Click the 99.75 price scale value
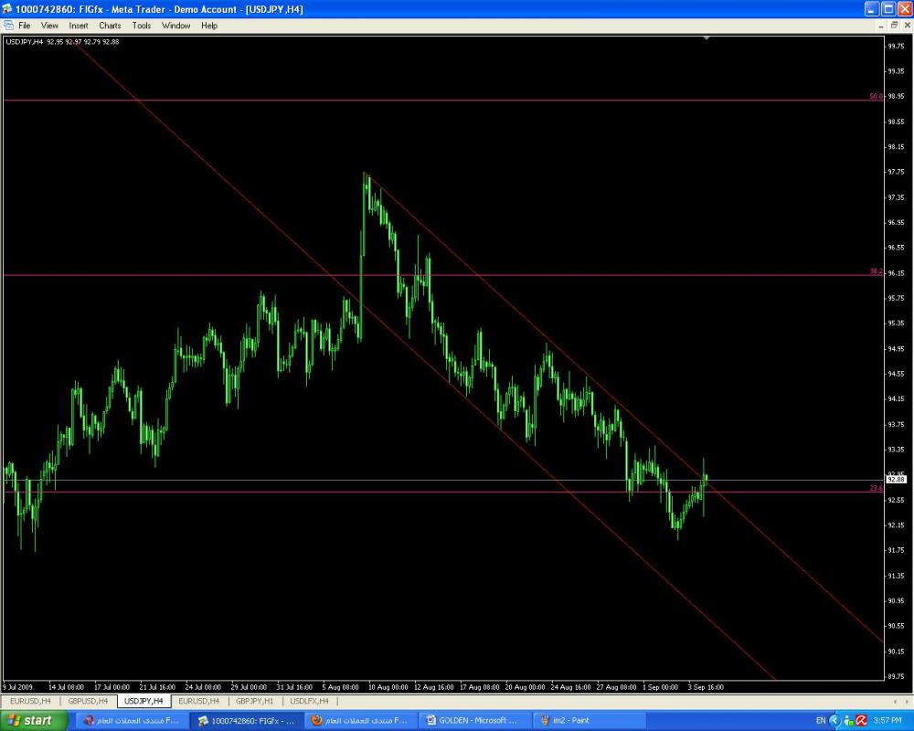Image resolution: width=914 pixels, height=731 pixels. 896,46
